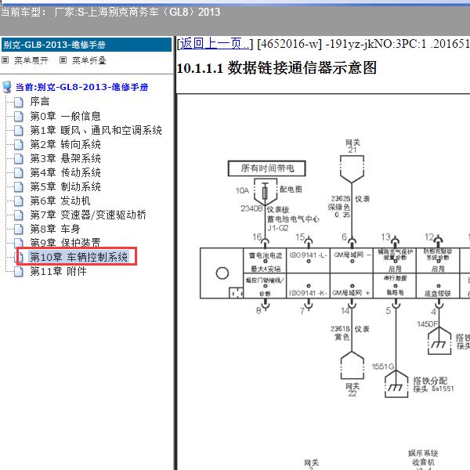Image resolution: width=470 pixels, height=470 pixels.
Task: Click the page icon beside 第7章 变速器
Action: [18, 215]
